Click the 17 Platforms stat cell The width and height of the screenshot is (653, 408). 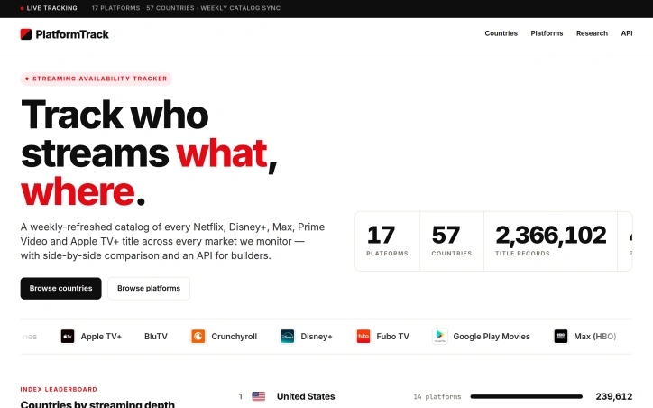point(387,241)
